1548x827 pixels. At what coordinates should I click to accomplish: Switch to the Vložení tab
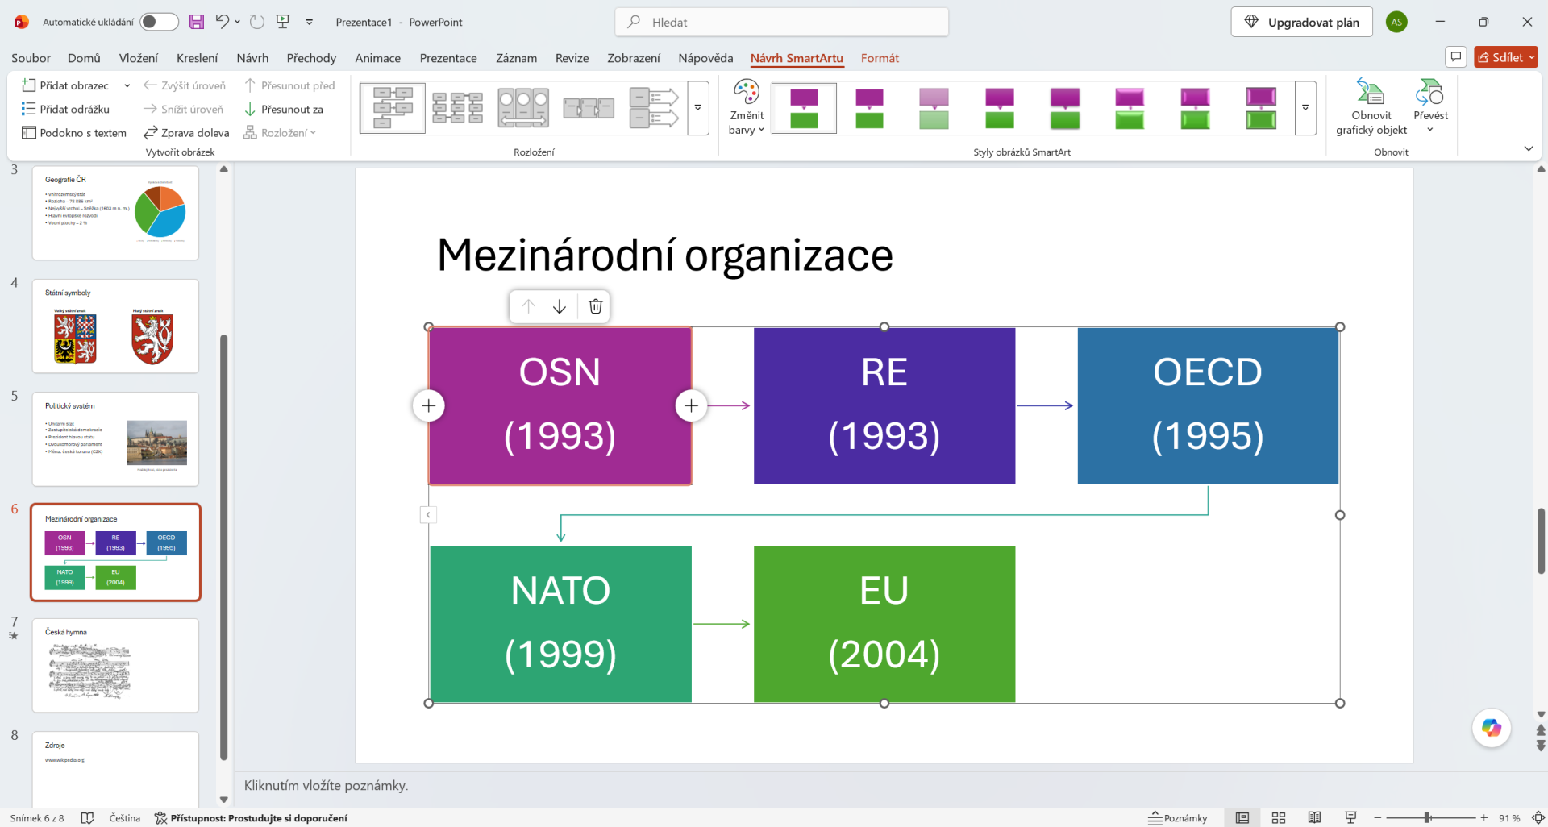pyautogui.click(x=139, y=58)
